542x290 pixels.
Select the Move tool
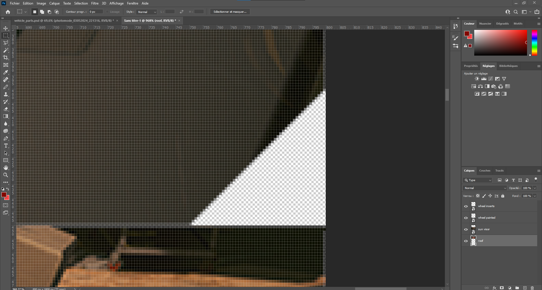click(x=6, y=28)
